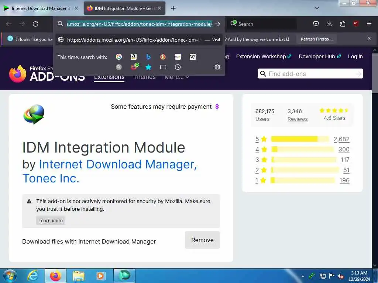The width and height of the screenshot is (378, 283).
Task: Show the 51 two-star reviews
Action: tap(346, 170)
